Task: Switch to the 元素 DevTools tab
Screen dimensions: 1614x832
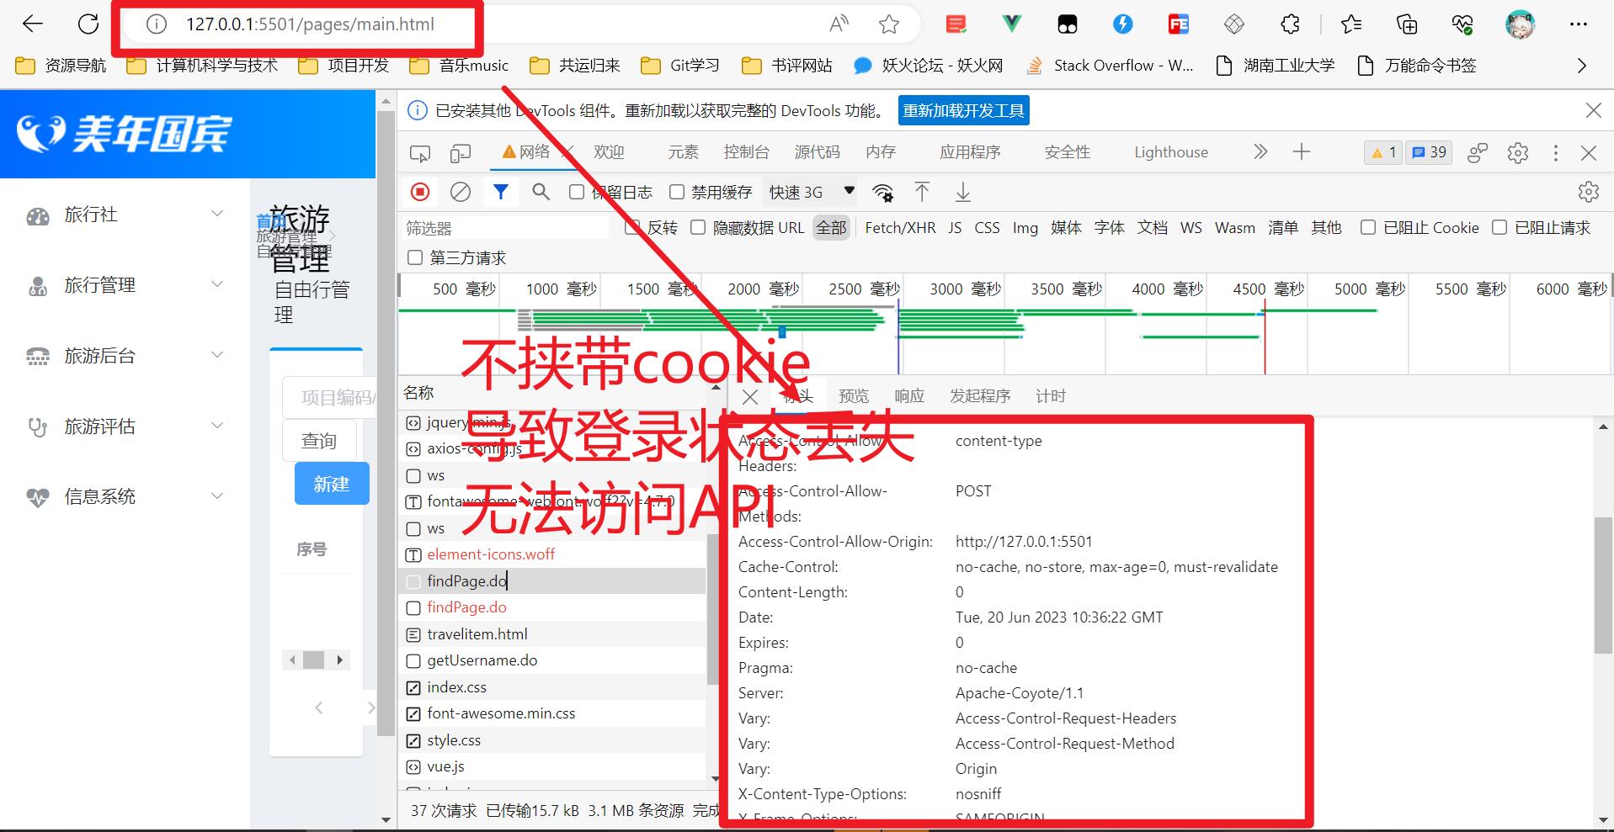Action: (x=683, y=152)
